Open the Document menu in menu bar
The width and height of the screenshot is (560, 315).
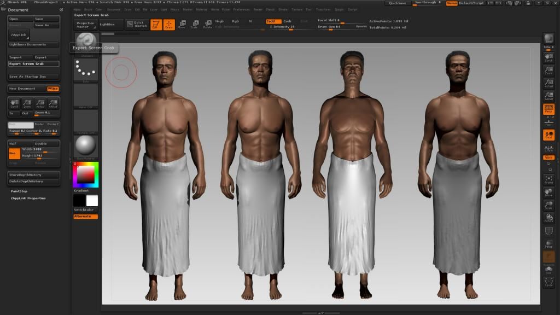pos(113,10)
